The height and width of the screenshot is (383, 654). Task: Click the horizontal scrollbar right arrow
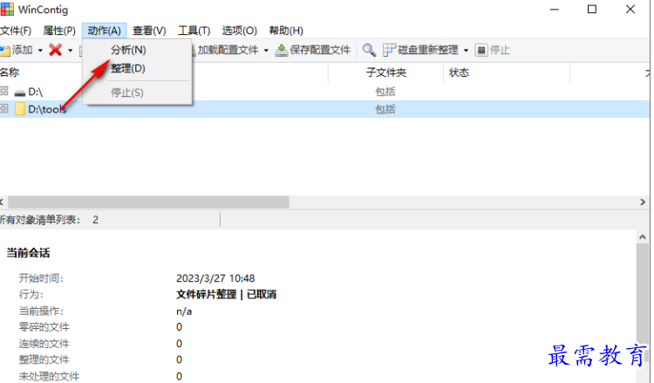[643, 202]
